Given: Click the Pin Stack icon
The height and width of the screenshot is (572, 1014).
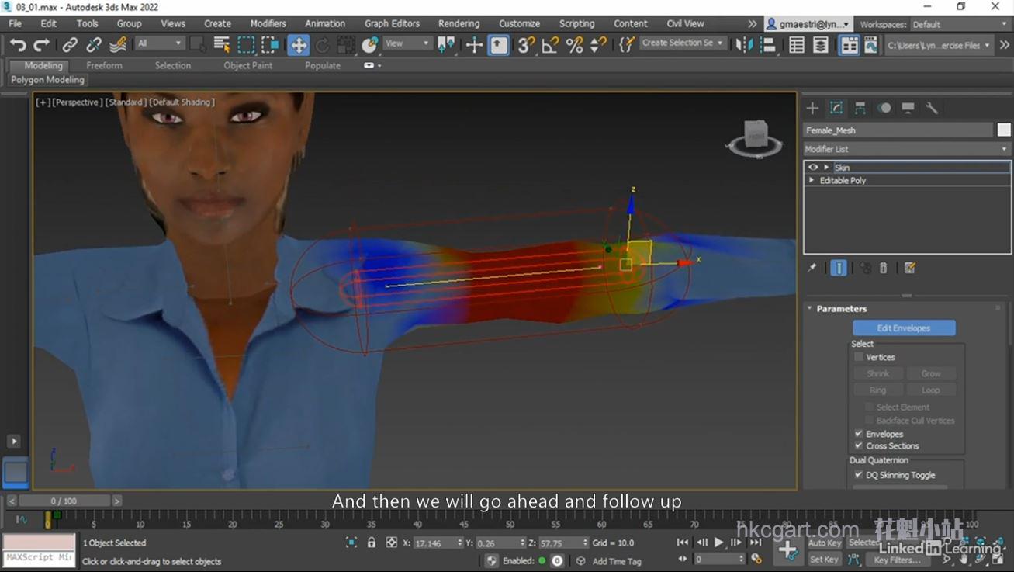Looking at the screenshot, I should click(x=812, y=268).
